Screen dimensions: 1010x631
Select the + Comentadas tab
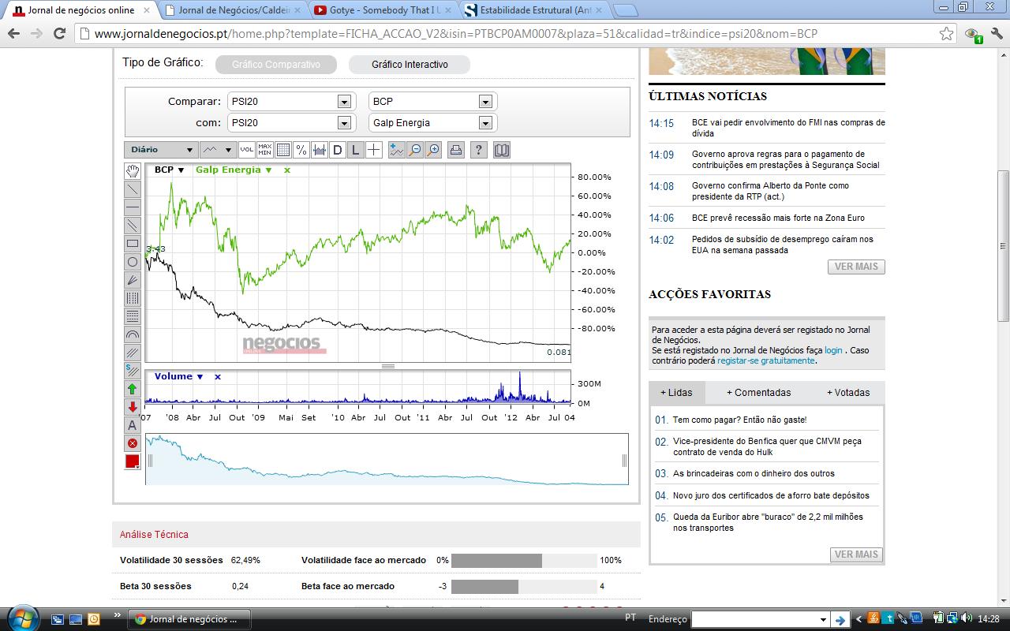click(758, 393)
